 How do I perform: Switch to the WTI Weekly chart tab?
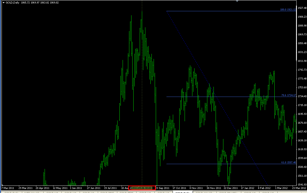tap(32, 192)
